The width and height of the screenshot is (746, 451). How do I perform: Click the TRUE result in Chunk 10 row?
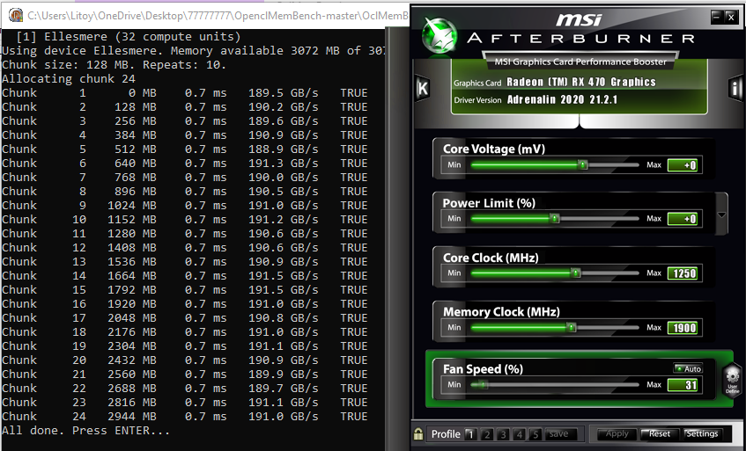point(354,219)
